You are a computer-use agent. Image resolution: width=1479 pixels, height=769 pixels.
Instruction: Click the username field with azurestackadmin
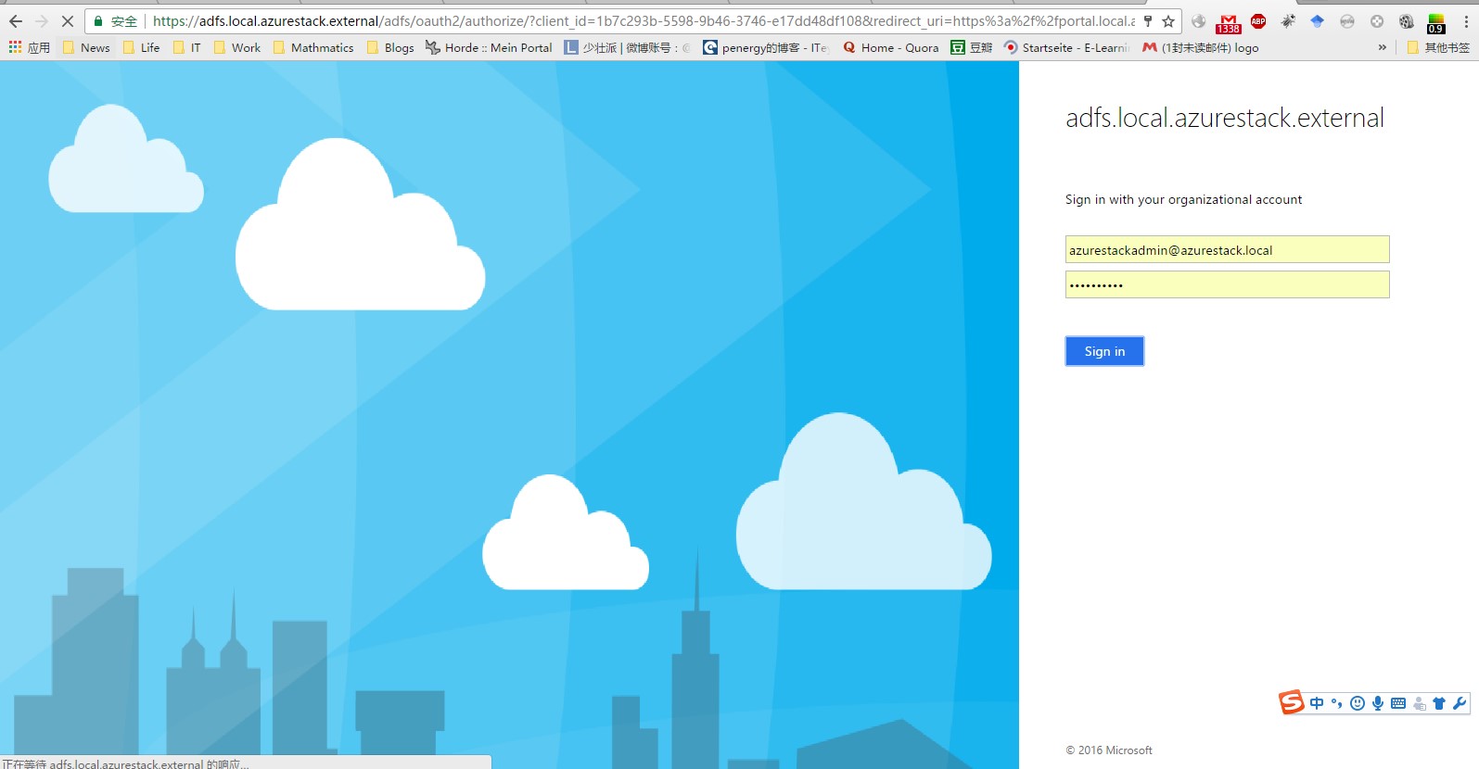pyautogui.click(x=1227, y=249)
